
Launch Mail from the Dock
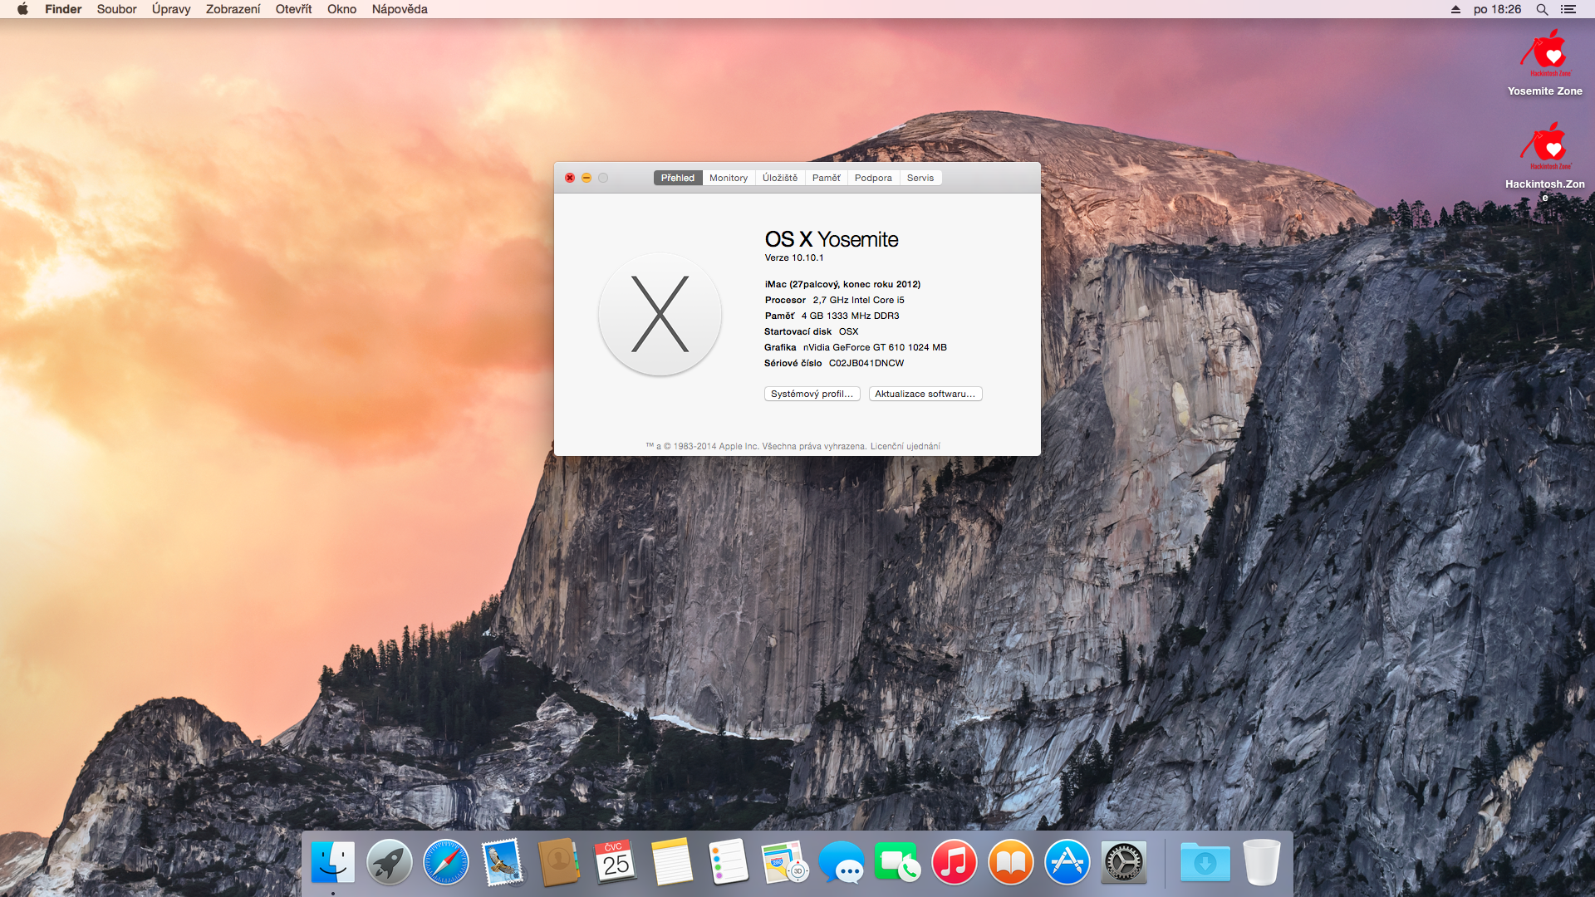point(502,862)
